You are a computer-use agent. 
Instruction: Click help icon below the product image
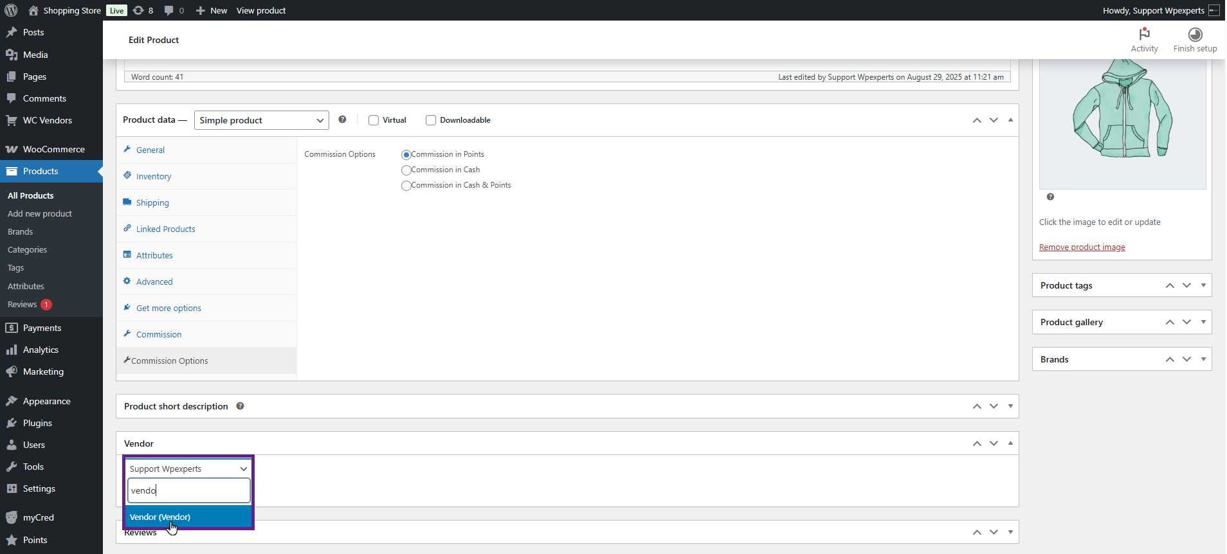click(1050, 197)
